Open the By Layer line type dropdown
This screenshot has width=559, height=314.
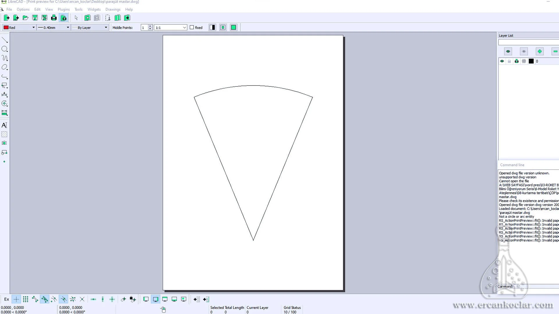pyautogui.click(x=90, y=28)
